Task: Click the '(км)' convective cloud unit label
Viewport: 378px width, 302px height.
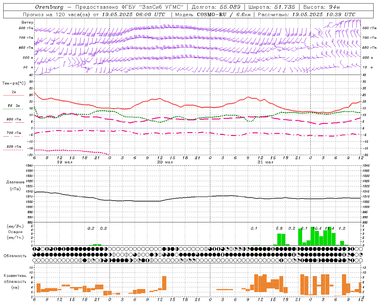Action: coord(15,287)
